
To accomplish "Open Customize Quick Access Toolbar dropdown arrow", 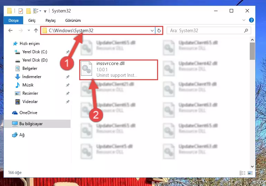I will 45,11.
